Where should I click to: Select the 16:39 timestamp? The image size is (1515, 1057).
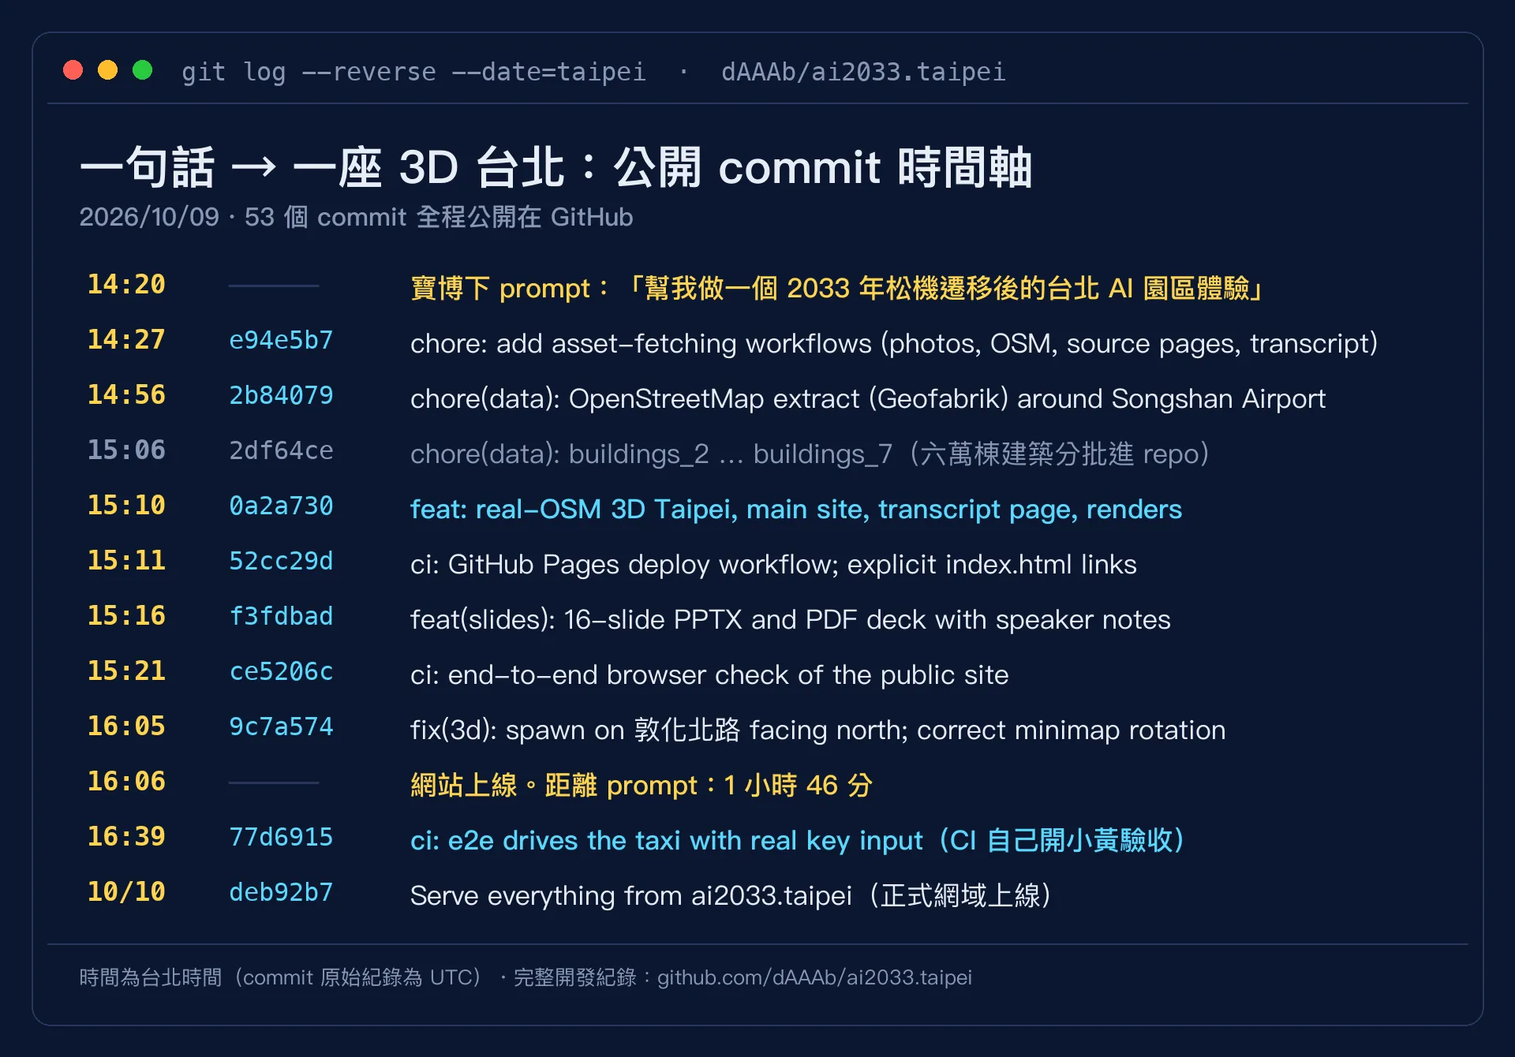click(x=126, y=837)
